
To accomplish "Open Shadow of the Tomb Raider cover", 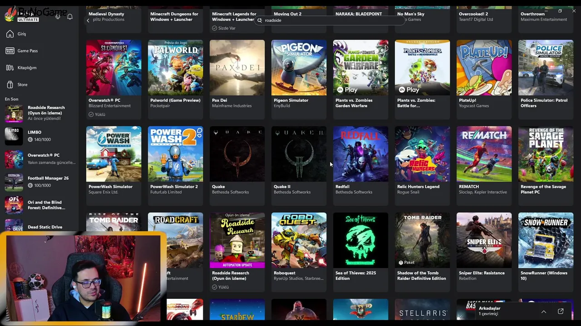I will click(422, 240).
